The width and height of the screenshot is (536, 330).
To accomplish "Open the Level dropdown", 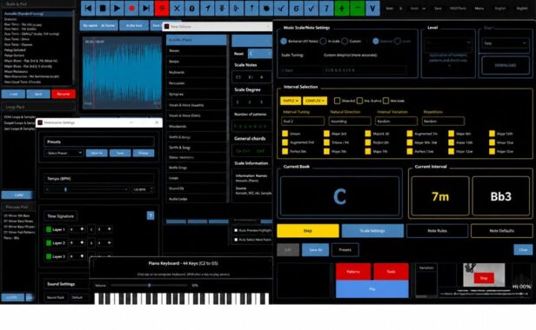I will coord(448,43).
